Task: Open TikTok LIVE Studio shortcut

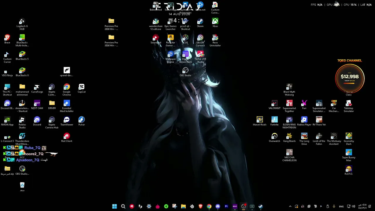Action: [x=200, y=57]
